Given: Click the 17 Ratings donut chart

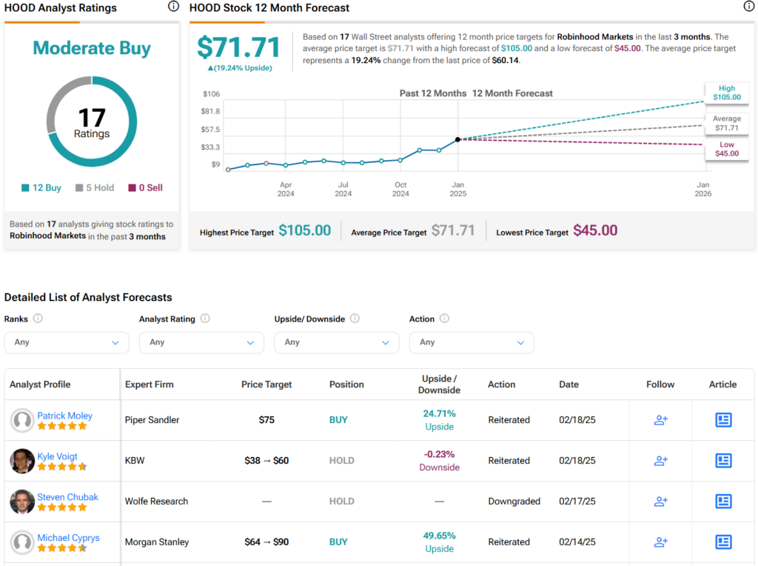Looking at the screenshot, I should (92, 121).
